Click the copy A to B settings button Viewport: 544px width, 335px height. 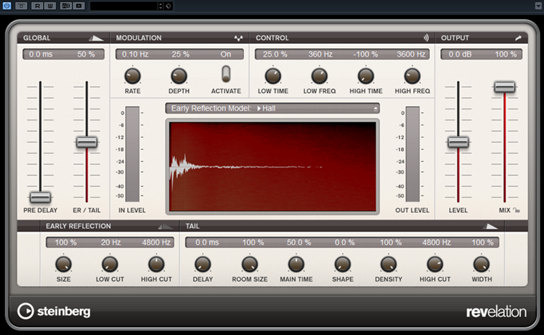[79, 6]
